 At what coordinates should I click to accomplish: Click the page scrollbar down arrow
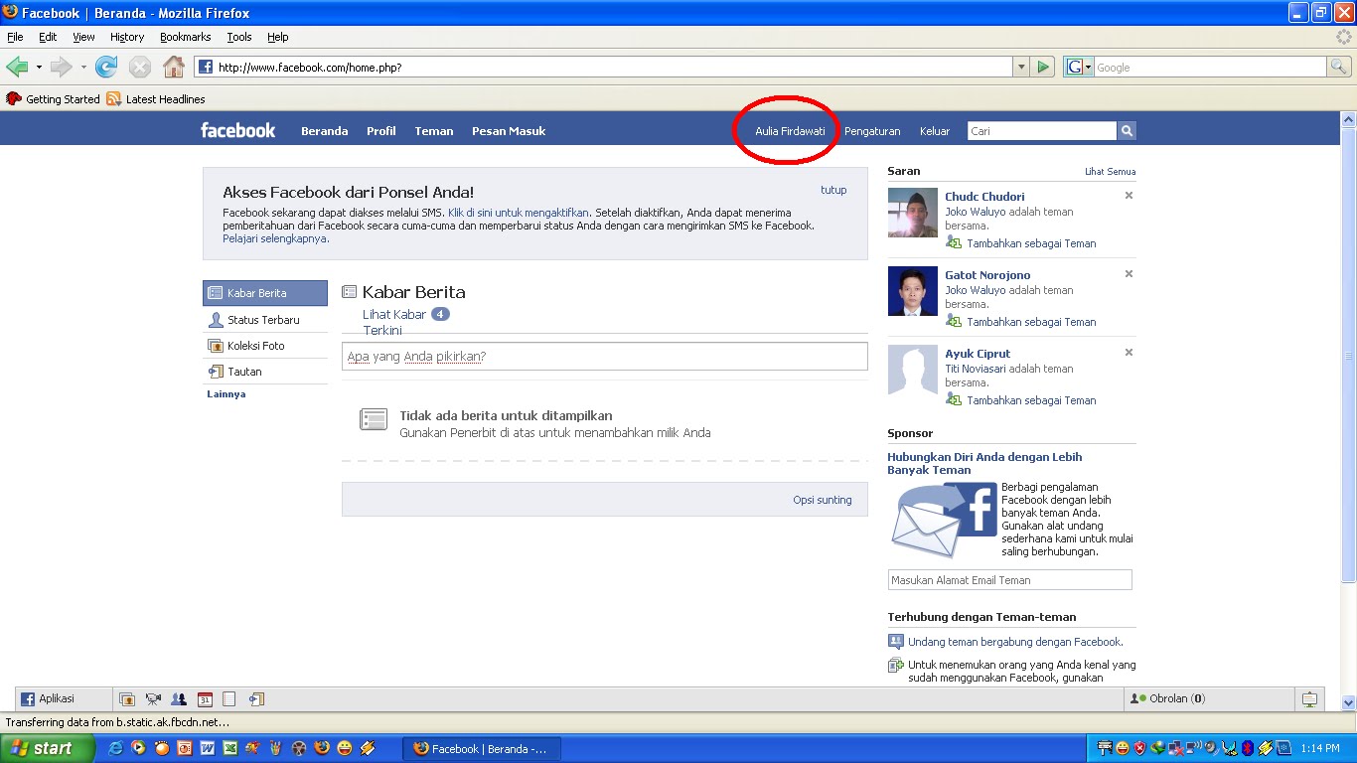point(1348,702)
